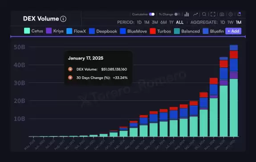The height and width of the screenshot is (162, 256).
Task: Open chart settings gear icon
Action: coord(231,14)
